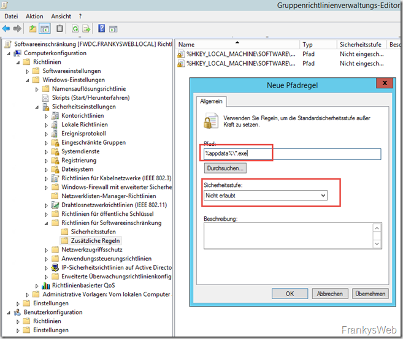This screenshot has height=339, width=403.
Task: Toggle the show/hide console tree icon
Action: pyautogui.click(x=45, y=29)
